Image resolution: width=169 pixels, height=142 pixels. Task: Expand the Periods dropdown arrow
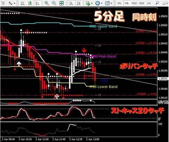click(102, 3)
